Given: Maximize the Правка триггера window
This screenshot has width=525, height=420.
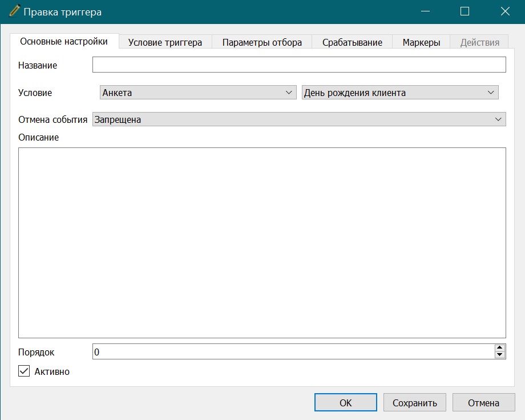Looking at the screenshot, I should click(x=465, y=11).
